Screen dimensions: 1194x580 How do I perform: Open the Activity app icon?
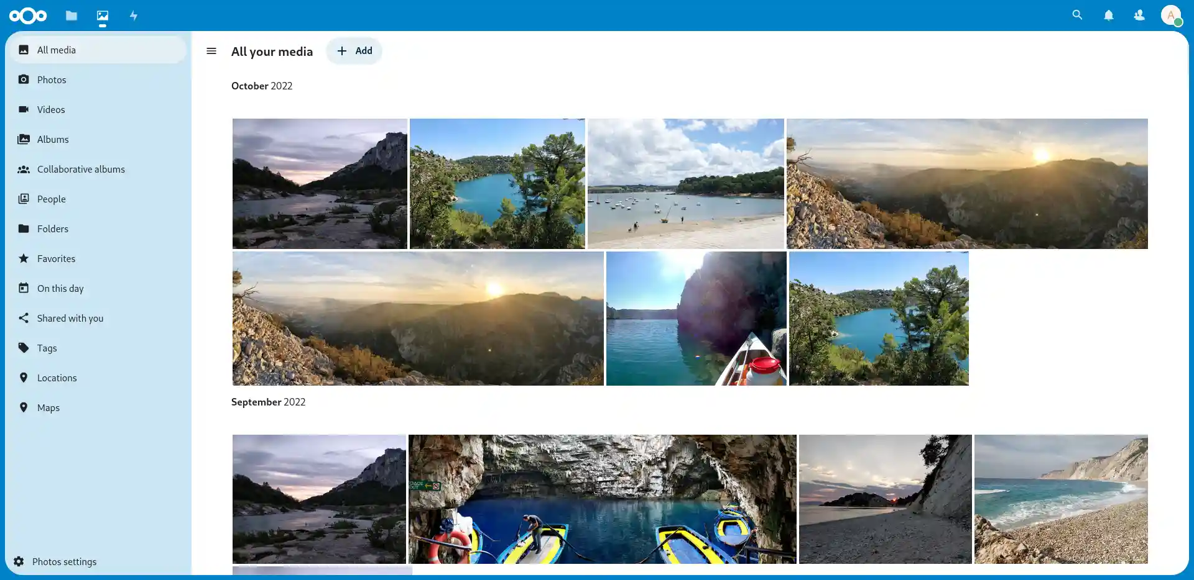click(133, 15)
